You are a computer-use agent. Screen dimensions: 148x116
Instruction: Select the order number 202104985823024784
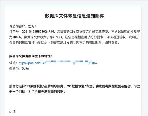[38, 32]
